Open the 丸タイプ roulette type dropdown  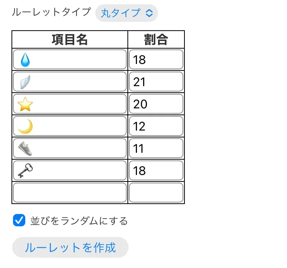126,13
